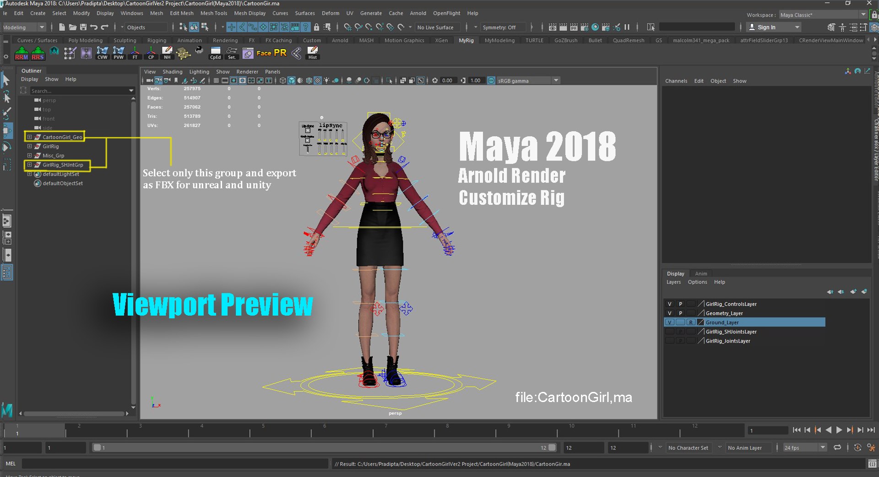Expand CartoonGirl_Geo in Outliner

29,137
